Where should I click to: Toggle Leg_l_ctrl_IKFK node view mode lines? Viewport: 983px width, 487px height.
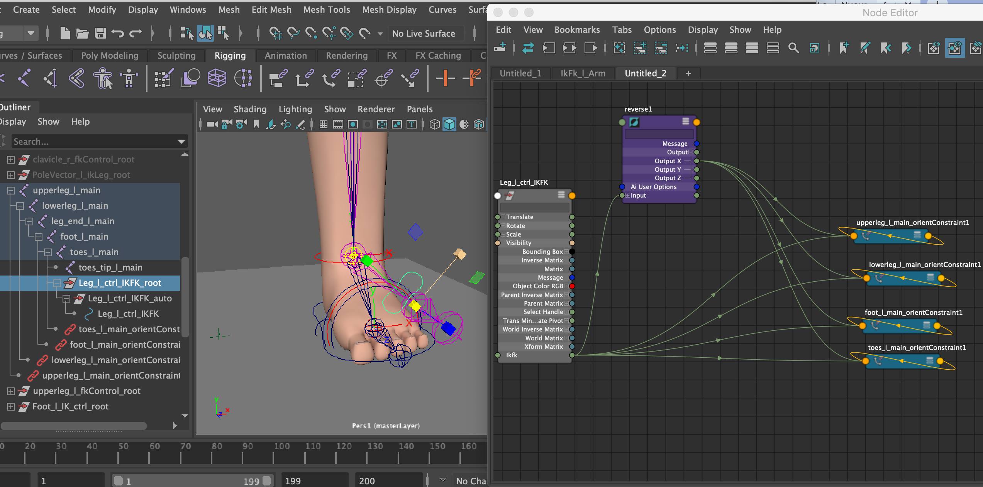tap(561, 195)
